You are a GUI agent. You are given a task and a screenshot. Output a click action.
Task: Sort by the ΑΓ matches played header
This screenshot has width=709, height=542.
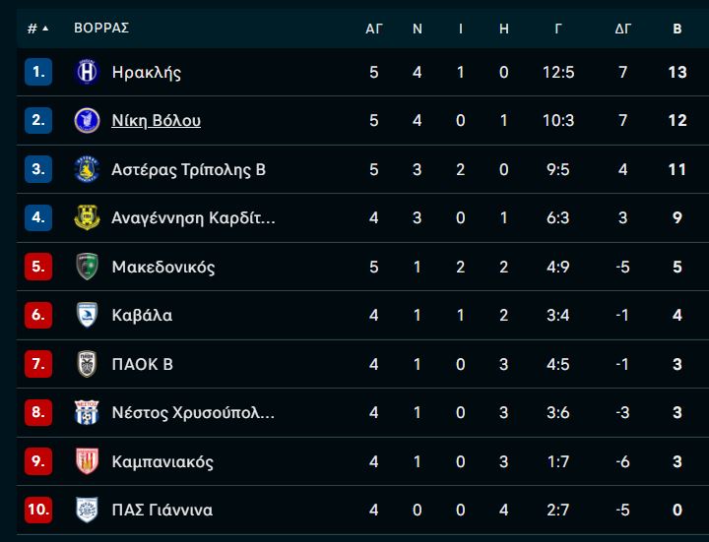click(x=374, y=29)
